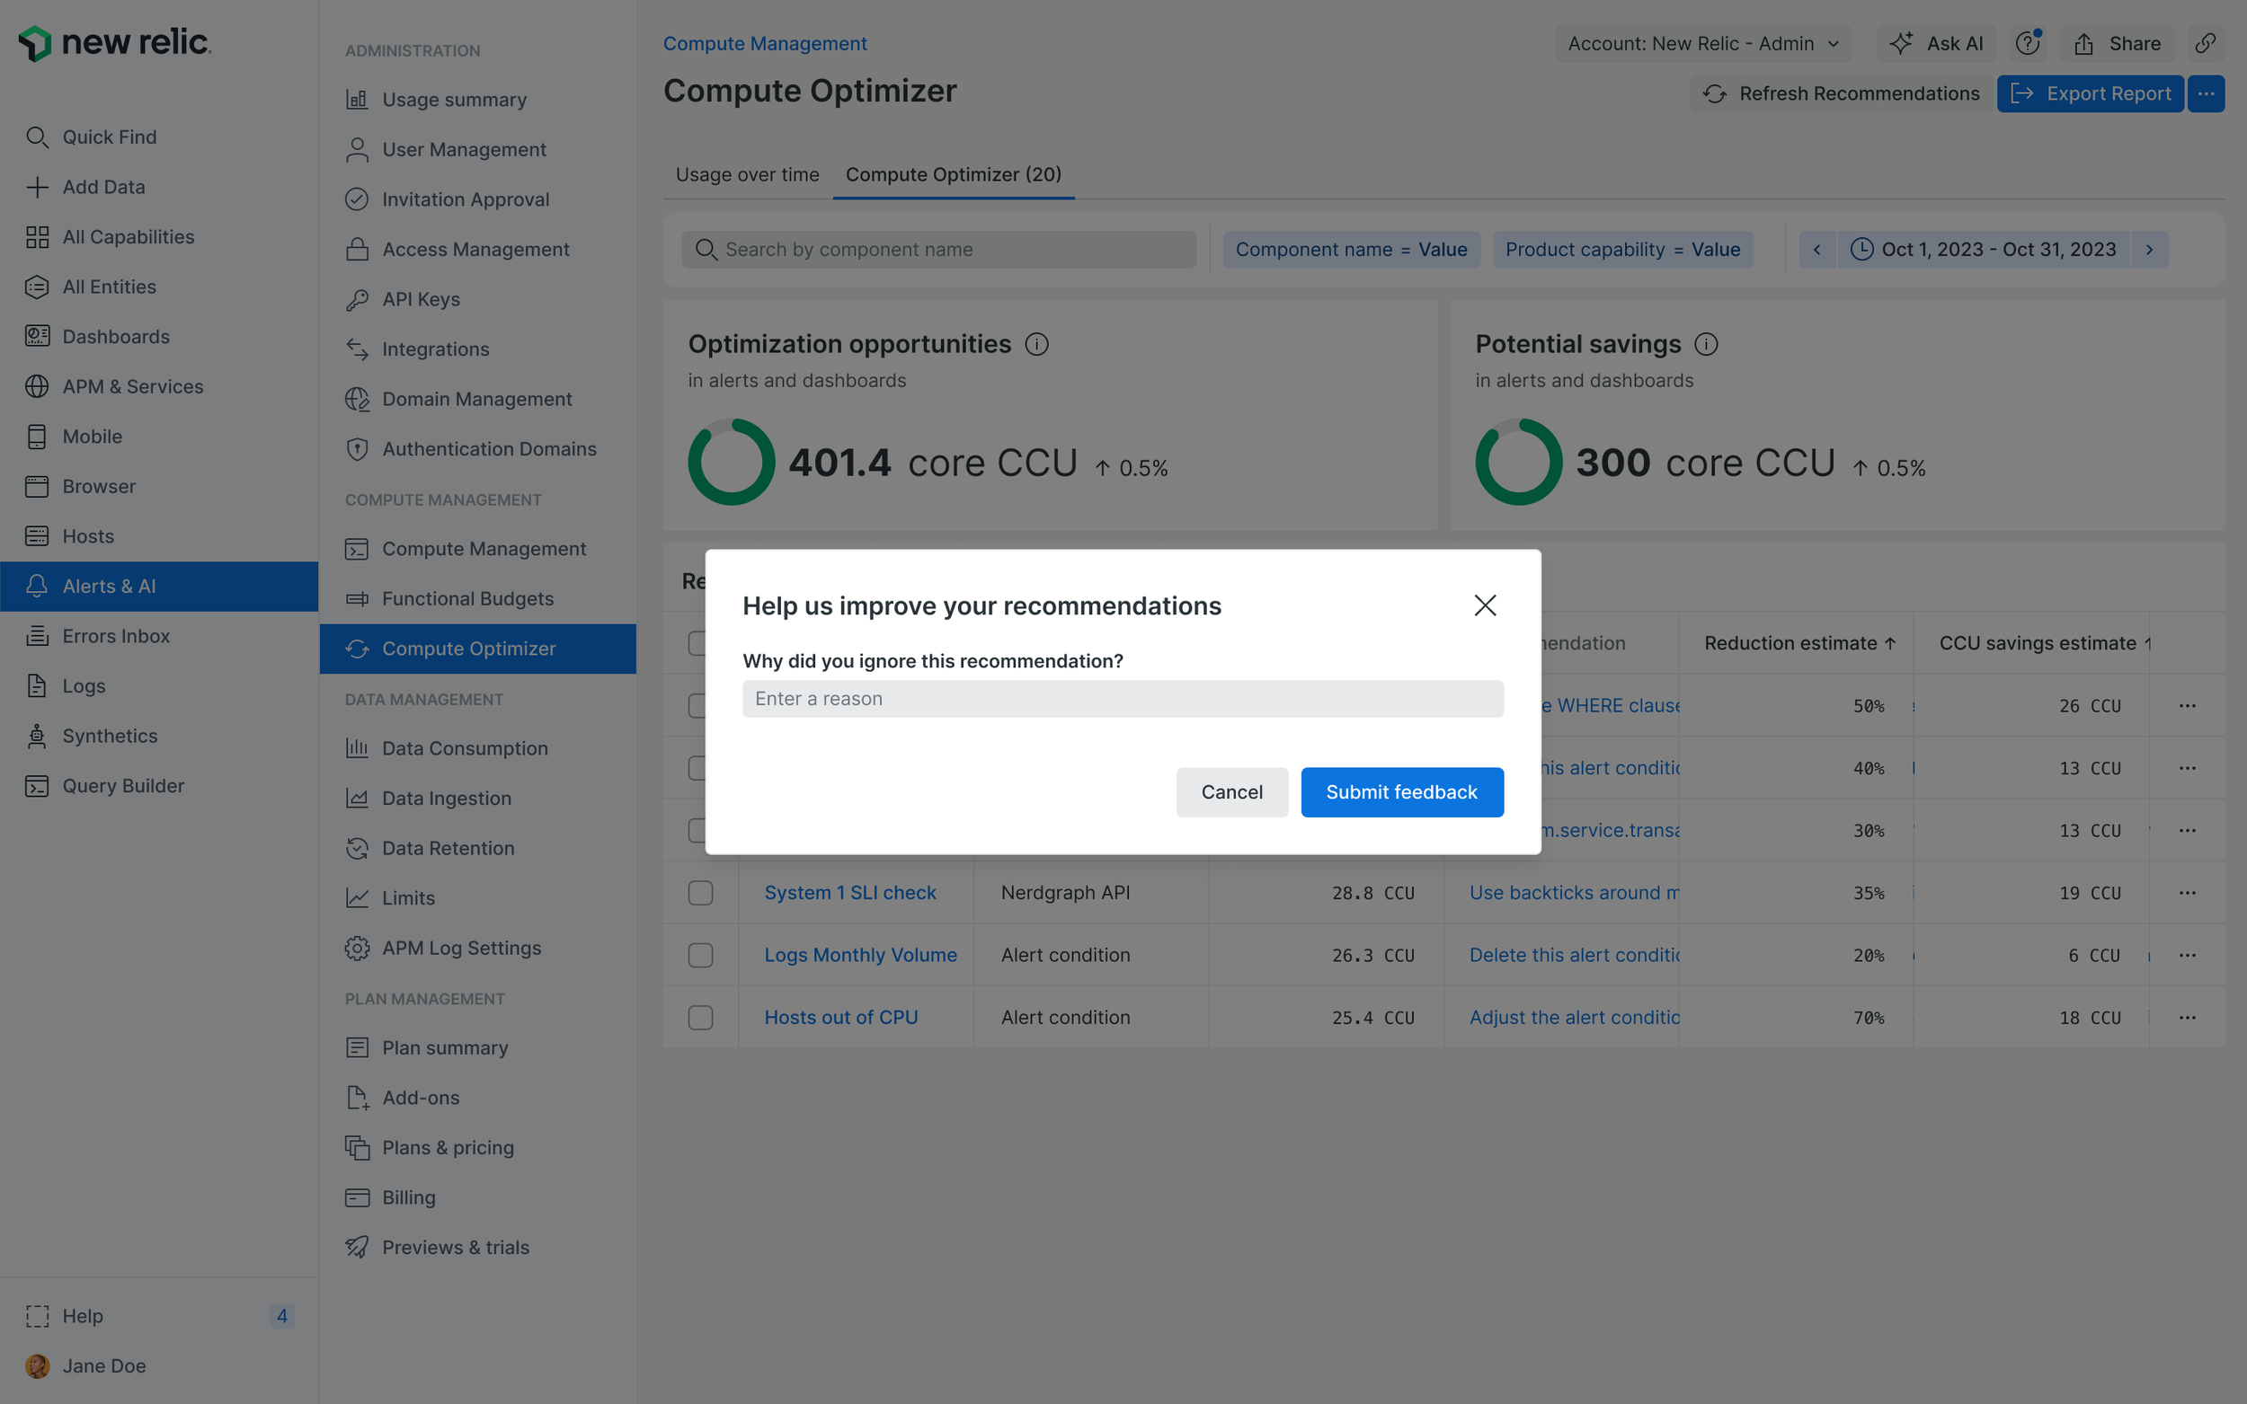Click the Quick Find search icon
This screenshot has width=2247, height=1404.
coord(37,137)
